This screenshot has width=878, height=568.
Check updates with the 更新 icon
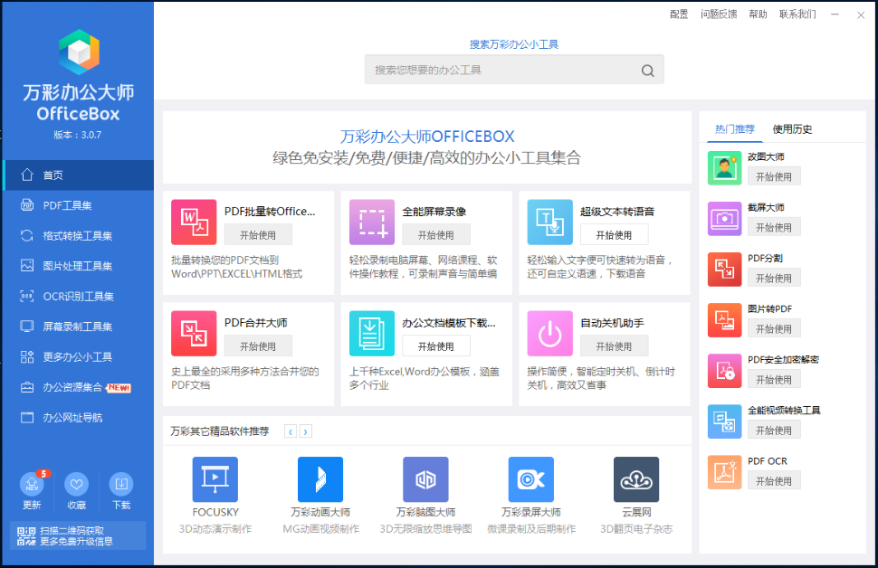point(32,484)
